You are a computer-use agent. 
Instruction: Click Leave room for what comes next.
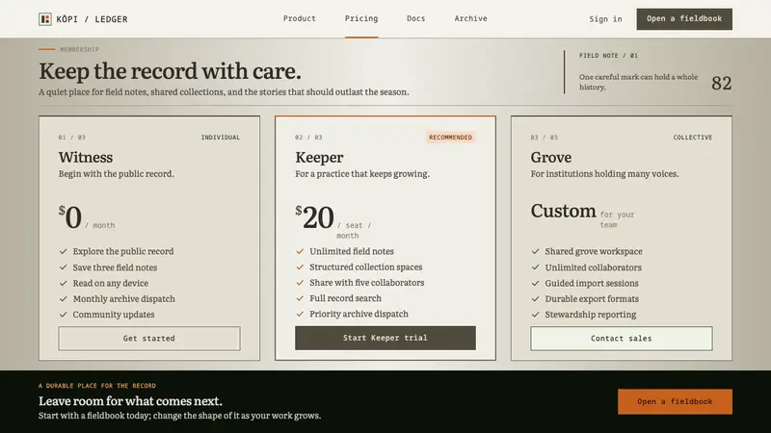[x=130, y=401]
